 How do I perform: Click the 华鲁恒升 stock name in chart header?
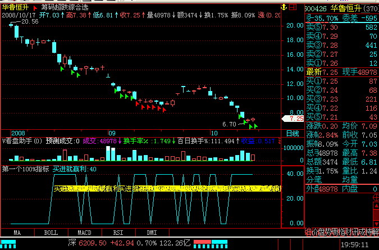[x=15, y=7]
